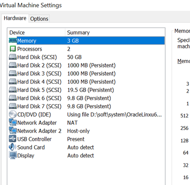Viewport: 190px width, 185px height.
Task: Switch to the Options tab
Action: 39,19
